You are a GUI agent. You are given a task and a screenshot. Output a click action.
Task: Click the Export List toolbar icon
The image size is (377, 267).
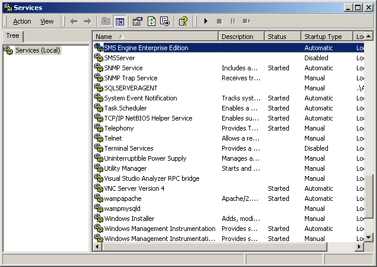[165, 21]
